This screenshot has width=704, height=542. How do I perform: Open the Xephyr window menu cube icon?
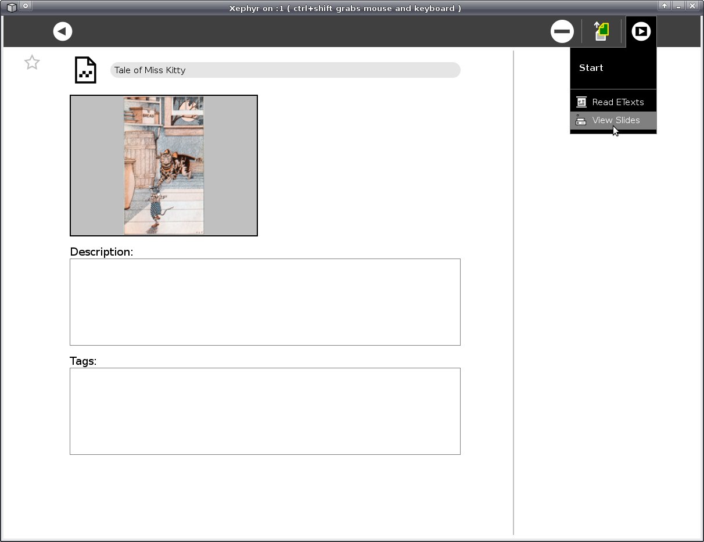click(11, 7)
